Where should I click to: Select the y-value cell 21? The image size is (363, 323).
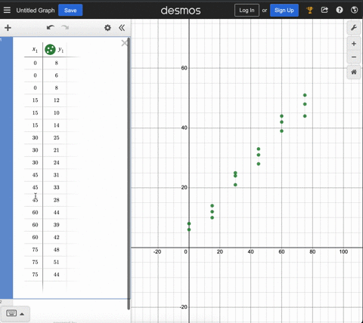click(x=56, y=150)
